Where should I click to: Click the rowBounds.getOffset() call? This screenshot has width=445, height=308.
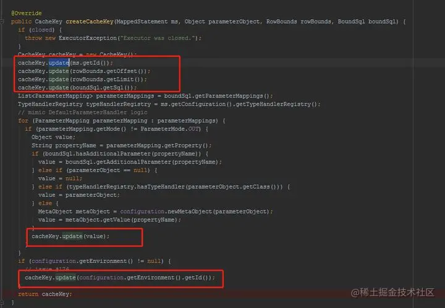click(109, 71)
